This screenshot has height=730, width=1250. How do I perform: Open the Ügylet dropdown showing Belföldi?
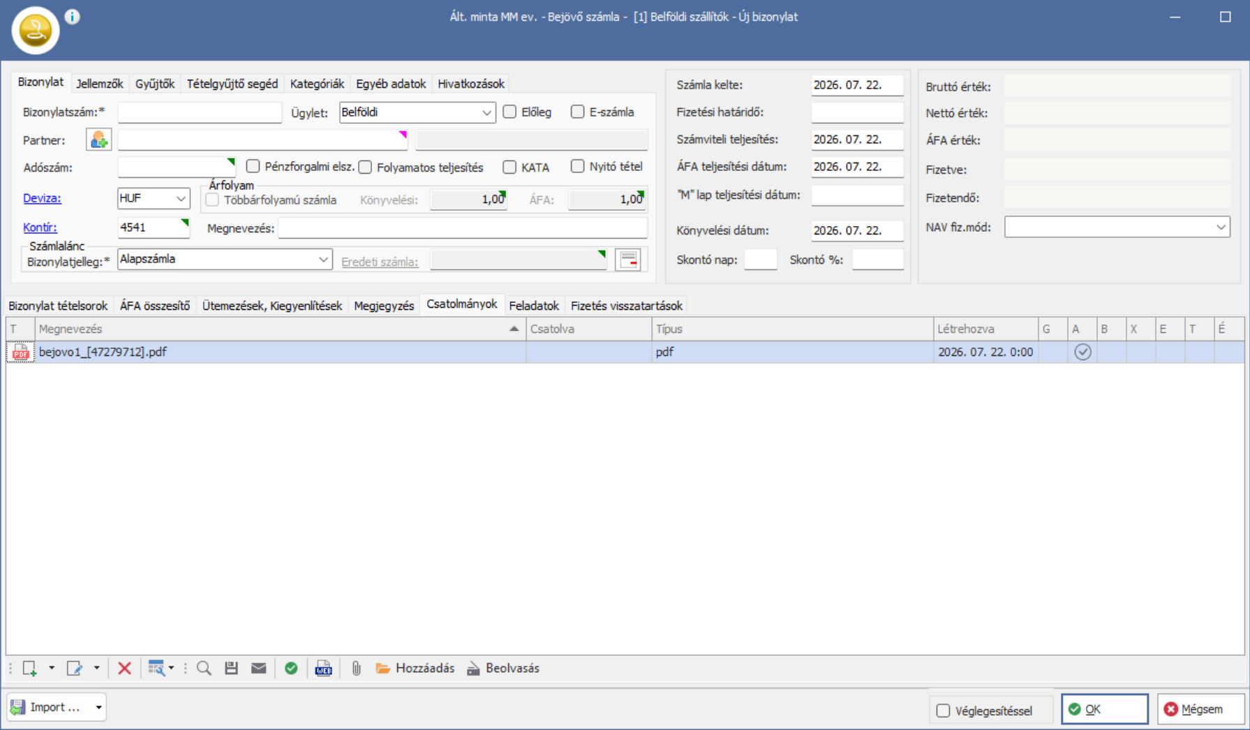click(486, 112)
